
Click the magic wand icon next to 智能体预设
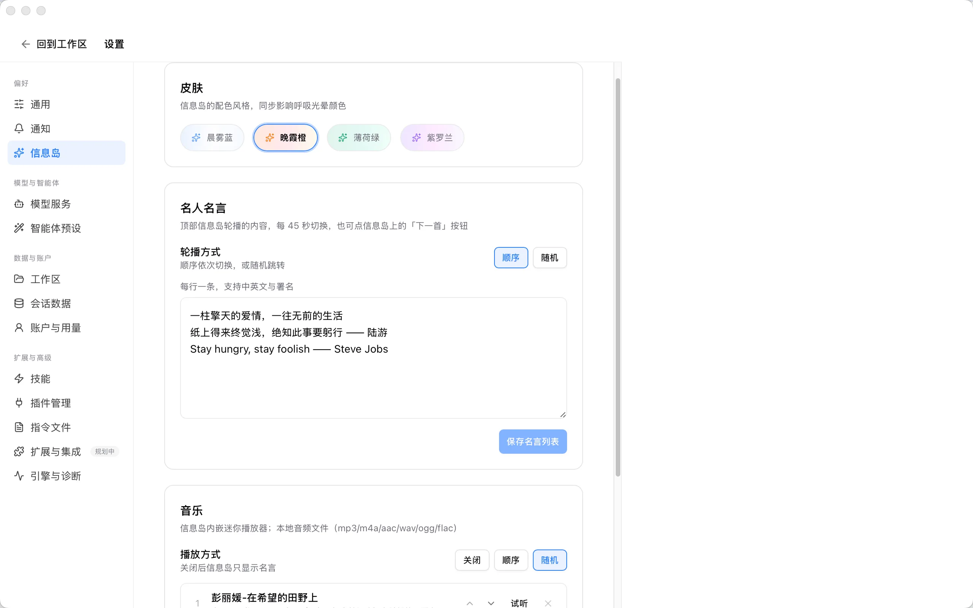(x=19, y=228)
